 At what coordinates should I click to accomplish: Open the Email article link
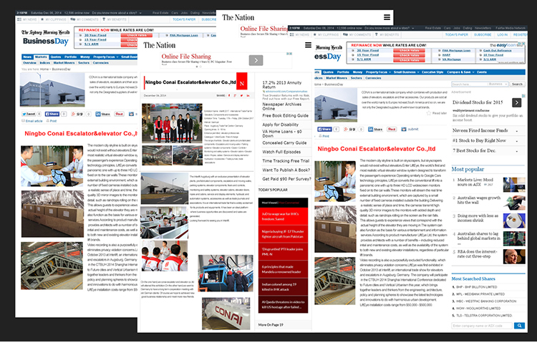32,121
